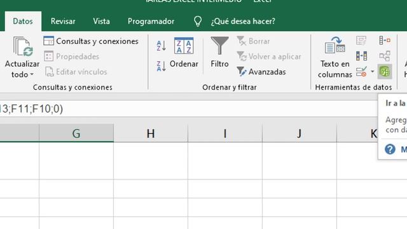This screenshot has height=229, width=407.
Task: Switch to the Vista tab
Action: point(101,21)
